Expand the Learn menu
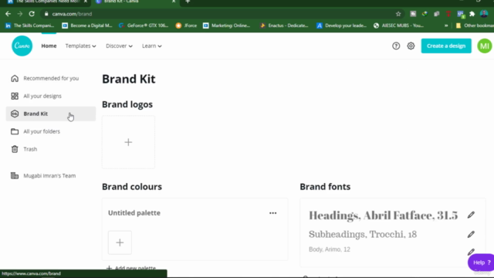This screenshot has width=494, height=278. [152, 46]
